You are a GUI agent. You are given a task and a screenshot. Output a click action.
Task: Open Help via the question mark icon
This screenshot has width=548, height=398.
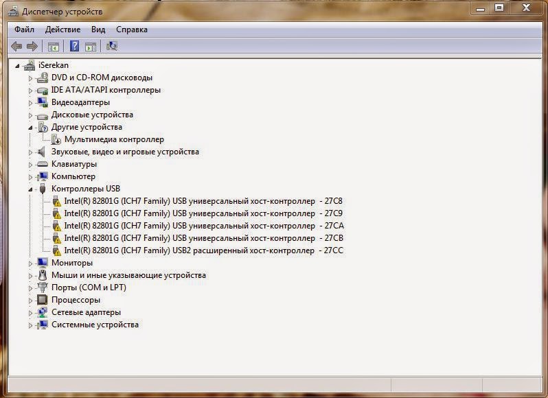point(74,46)
